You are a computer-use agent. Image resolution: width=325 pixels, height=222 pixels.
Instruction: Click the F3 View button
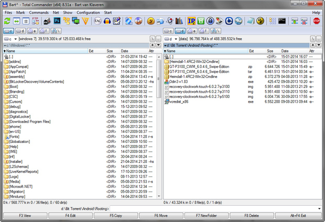click(25, 216)
